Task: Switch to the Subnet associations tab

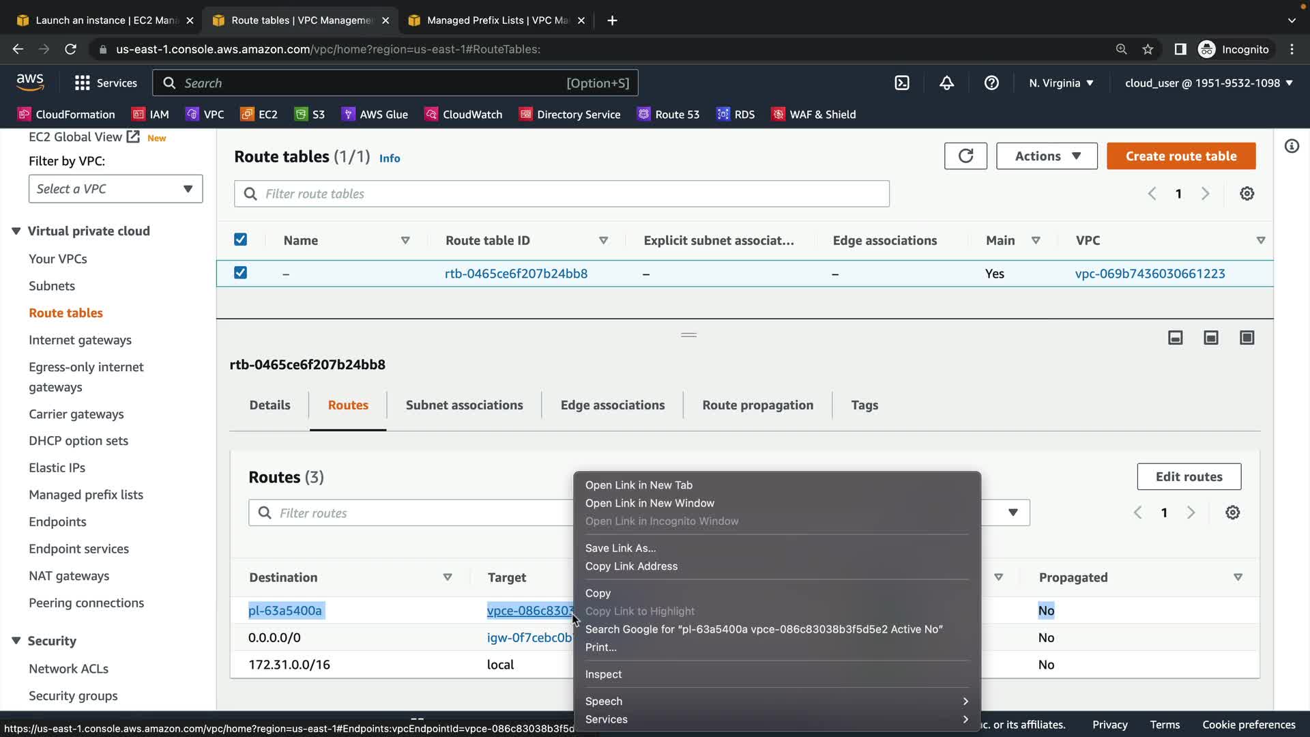Action: pyautogui.click(x=464, y=405)
